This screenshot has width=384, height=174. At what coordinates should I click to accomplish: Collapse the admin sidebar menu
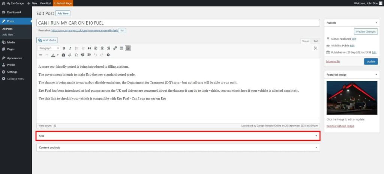click(x=16, y=79)
